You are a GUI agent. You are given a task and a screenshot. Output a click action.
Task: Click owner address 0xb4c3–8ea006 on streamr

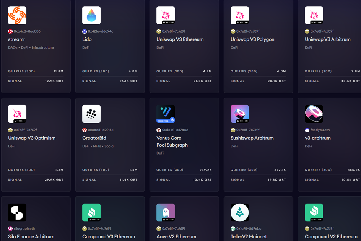point(27,31)
